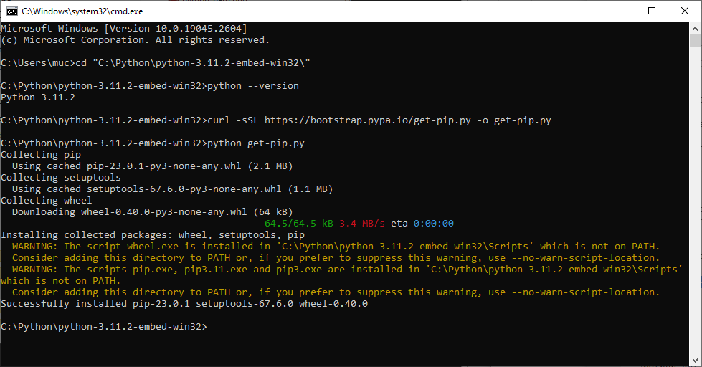Image resolution: width=702 pixels, height=367 pixels.
Task: Minimize the Command Prompt window
Action: (617, 11)
